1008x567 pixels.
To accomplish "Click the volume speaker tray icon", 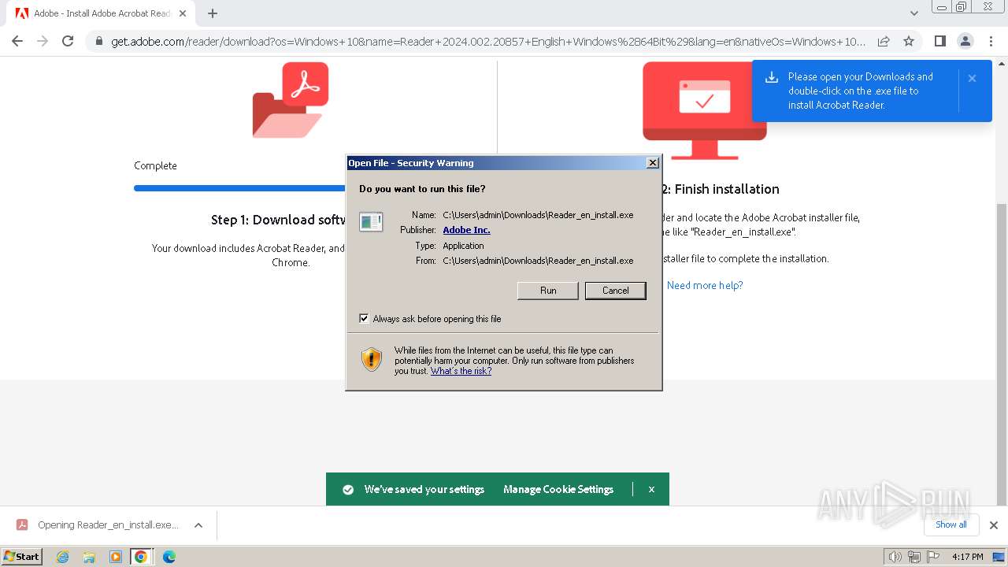I will (x=895, y=557).
